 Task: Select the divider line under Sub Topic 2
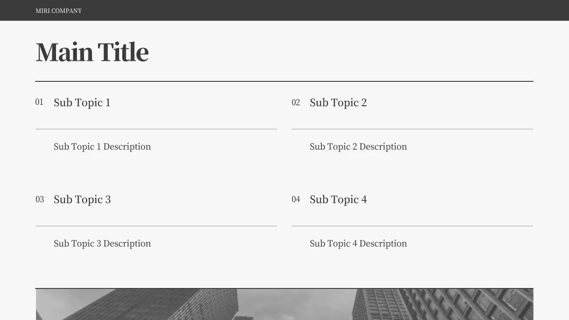(x=412, y=129)
